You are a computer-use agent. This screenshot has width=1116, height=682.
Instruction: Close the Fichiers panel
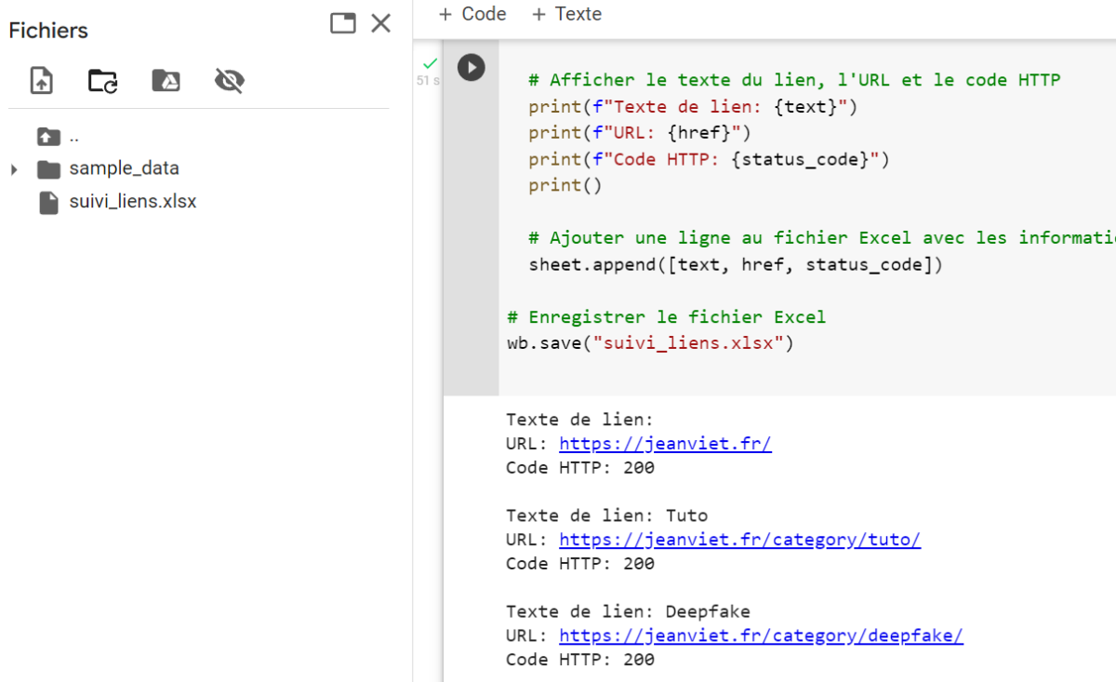pos(380,23)
